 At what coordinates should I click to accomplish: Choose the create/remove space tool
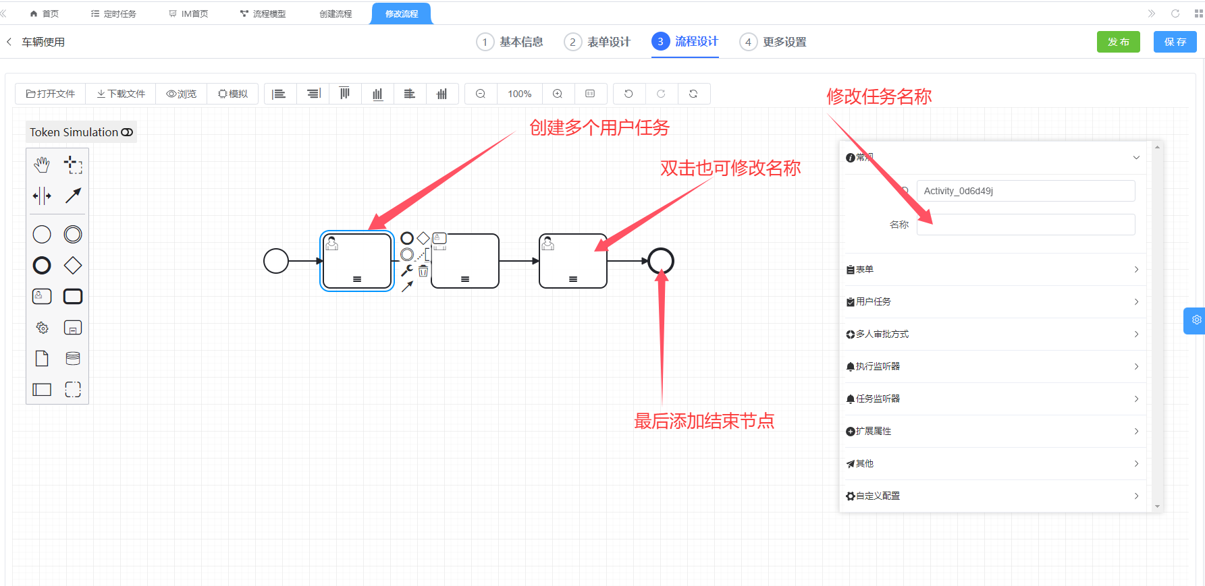pos(42,196)
